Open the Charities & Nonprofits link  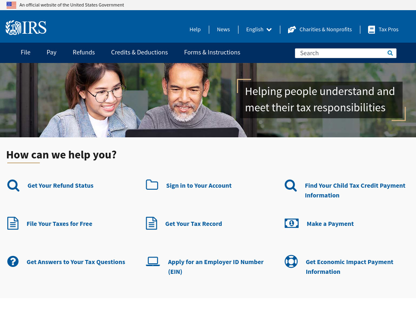coord(325,29)
